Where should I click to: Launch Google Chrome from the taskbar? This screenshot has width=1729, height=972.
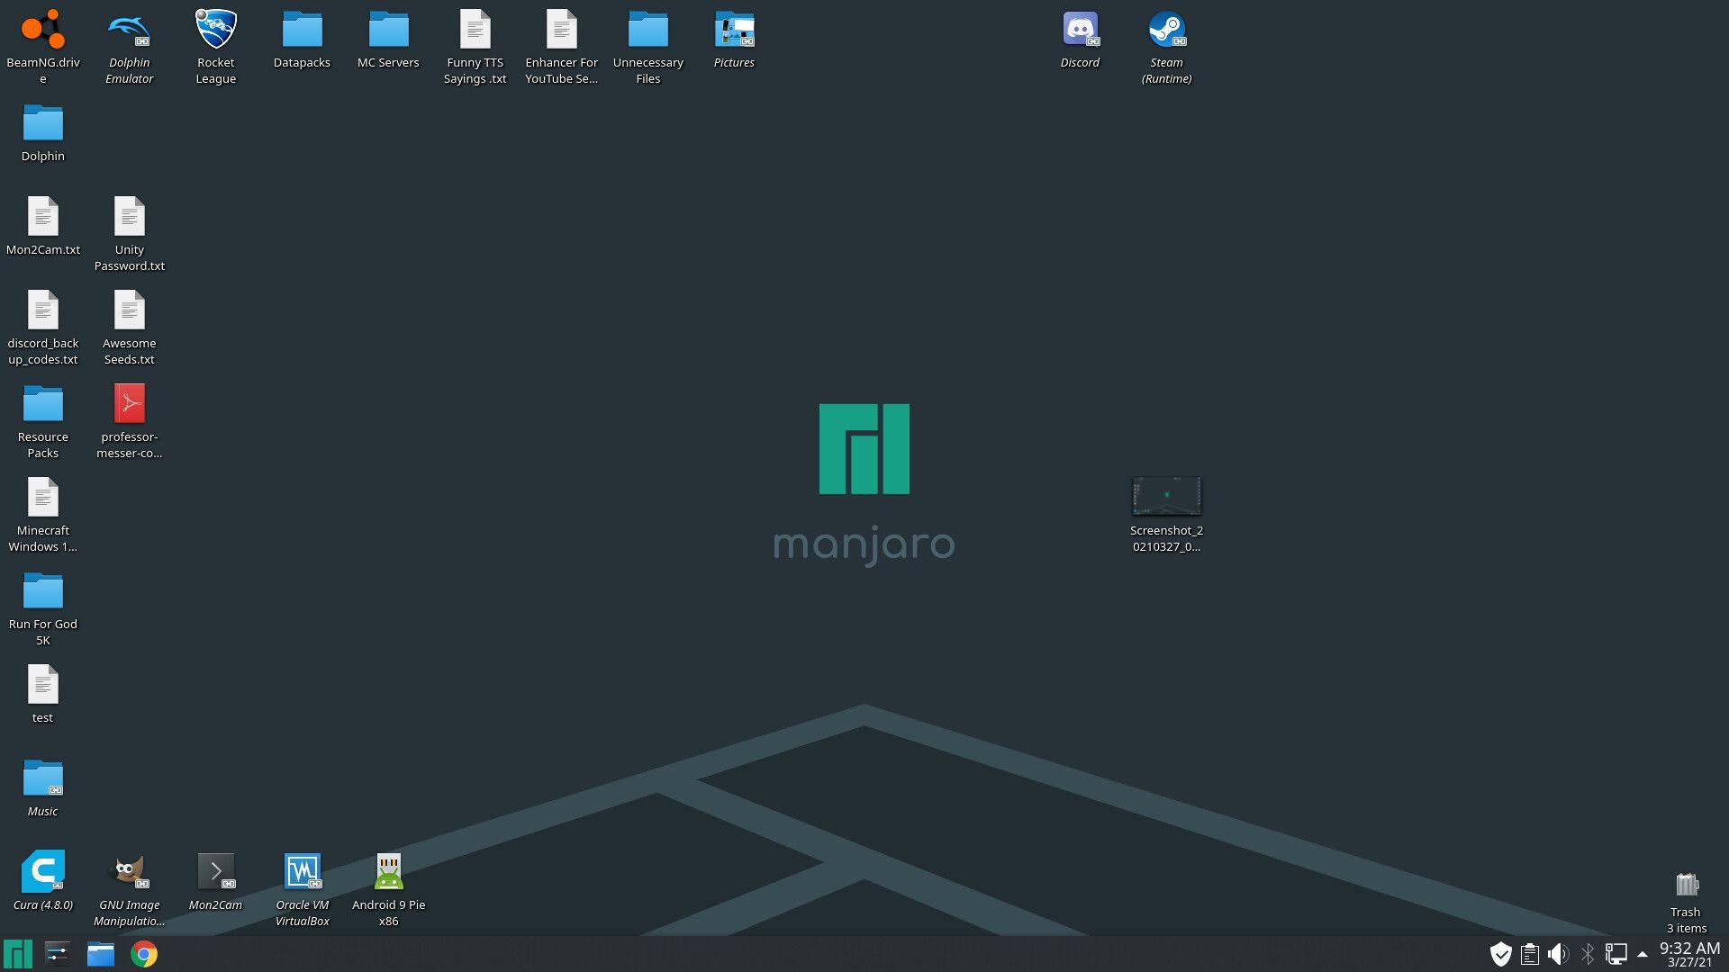click(x=144, y=954)
